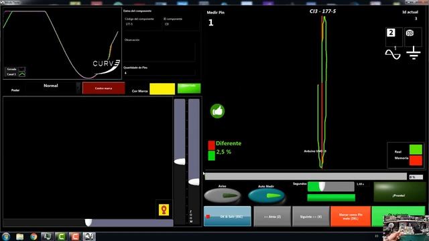429x241 pixels.
Task: Click the red Memoria color swatch
Action: coord(416,161)
